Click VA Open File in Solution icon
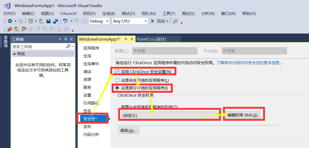 17,29
